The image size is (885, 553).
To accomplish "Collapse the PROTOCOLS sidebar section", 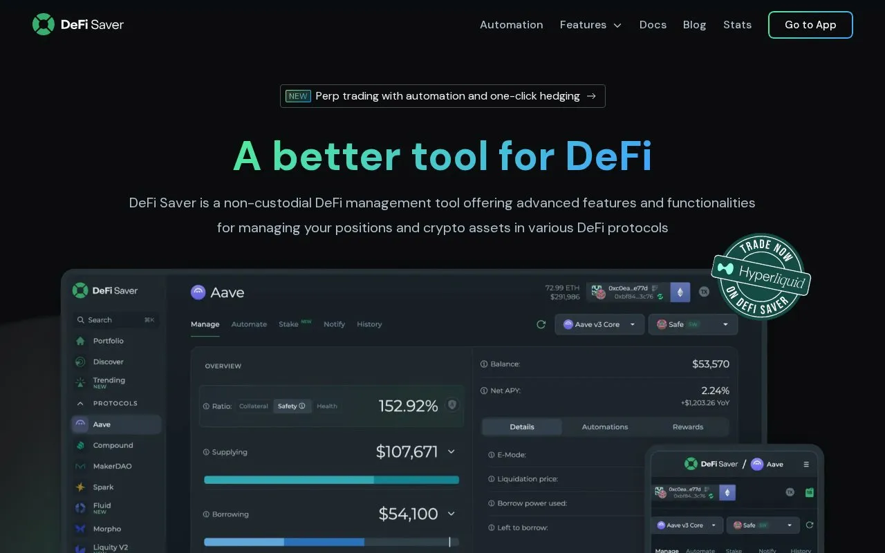I will point(80,403).
